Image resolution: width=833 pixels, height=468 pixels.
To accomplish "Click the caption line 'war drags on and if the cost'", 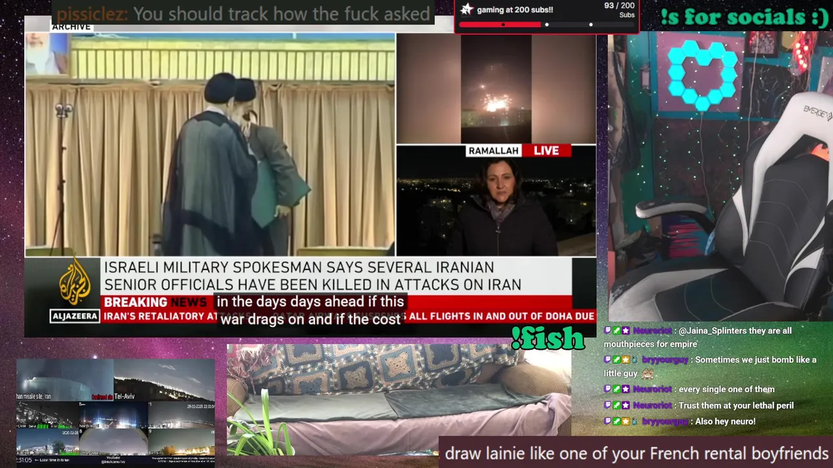I will (310, 318).
